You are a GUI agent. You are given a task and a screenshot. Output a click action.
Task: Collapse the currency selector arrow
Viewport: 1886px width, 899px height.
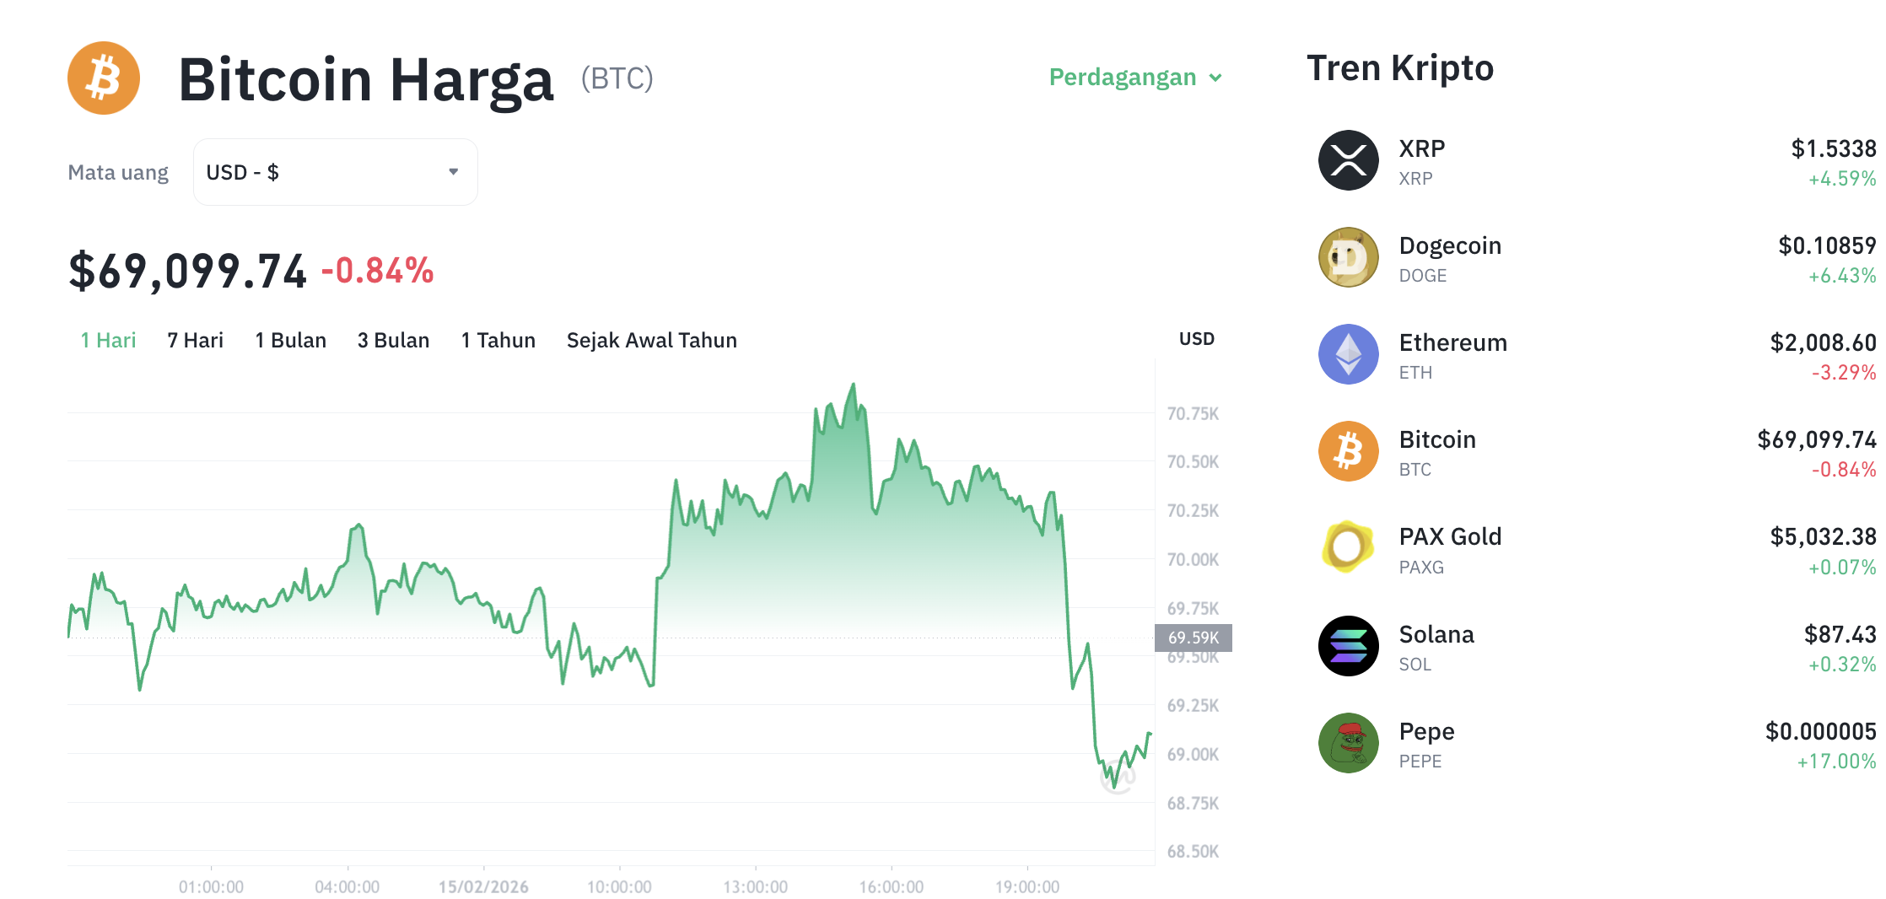[x=453, y=171]
